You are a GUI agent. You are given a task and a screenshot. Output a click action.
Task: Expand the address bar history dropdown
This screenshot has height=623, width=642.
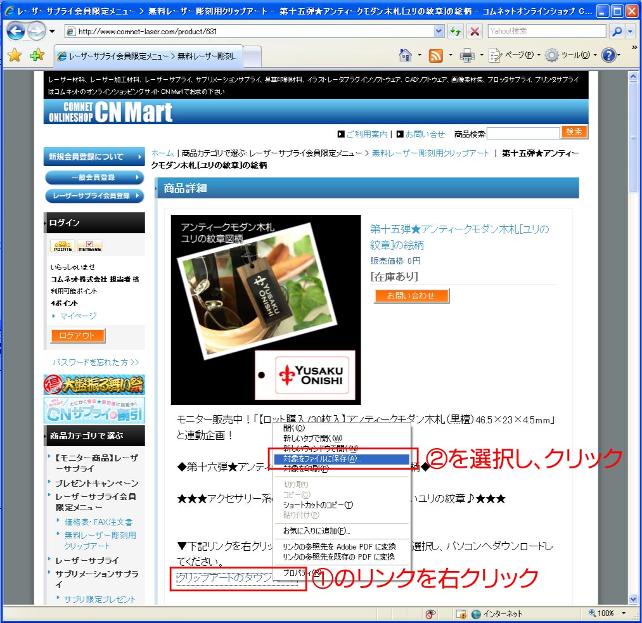click(x=439, y=31)
